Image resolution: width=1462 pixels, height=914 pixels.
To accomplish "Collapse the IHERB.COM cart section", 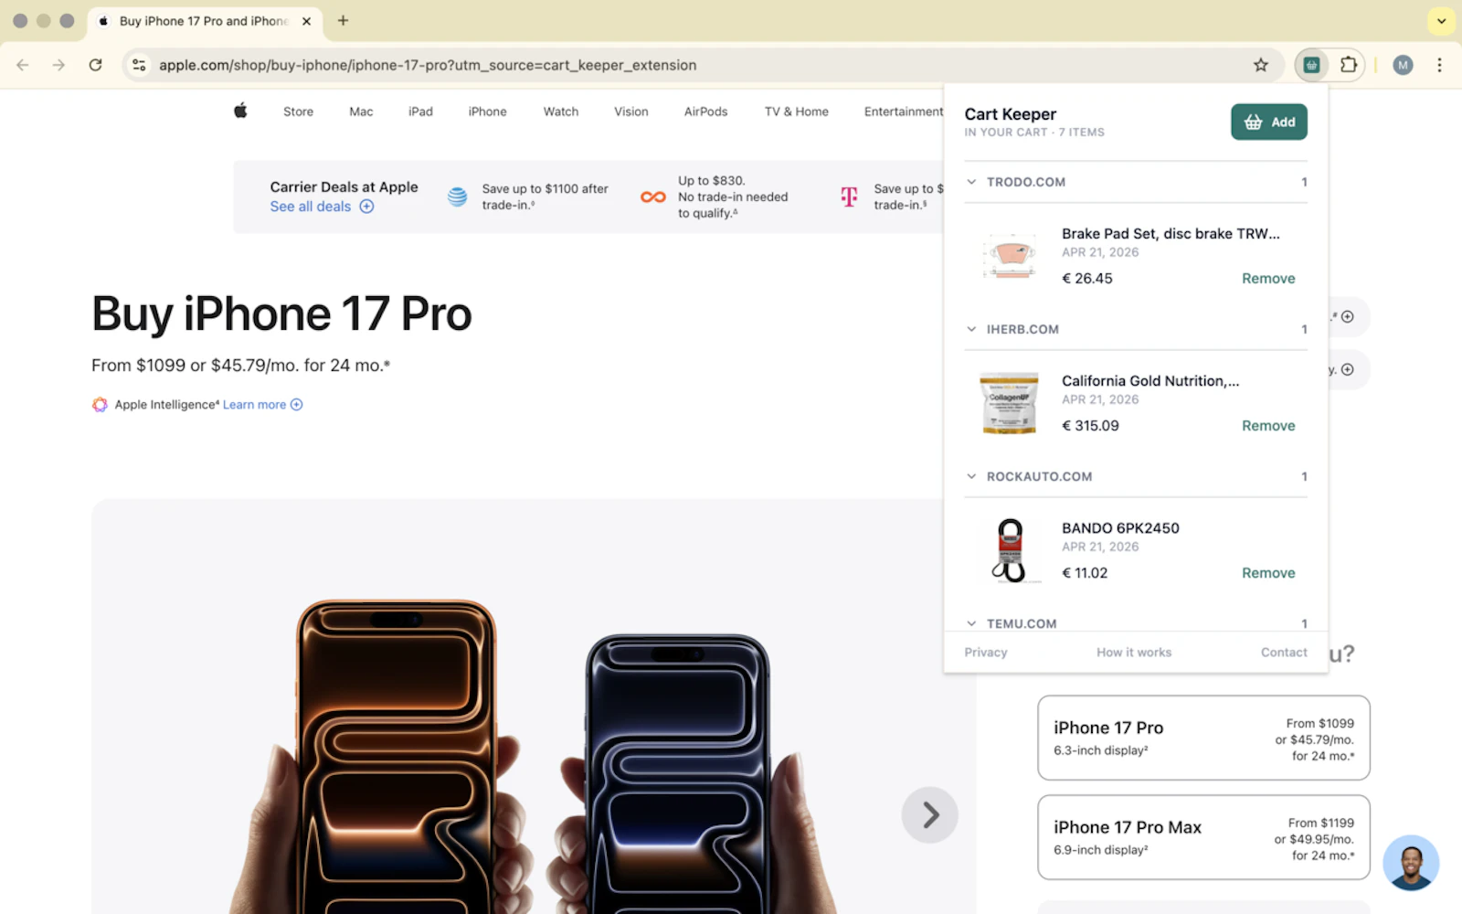I will point(970,329).
